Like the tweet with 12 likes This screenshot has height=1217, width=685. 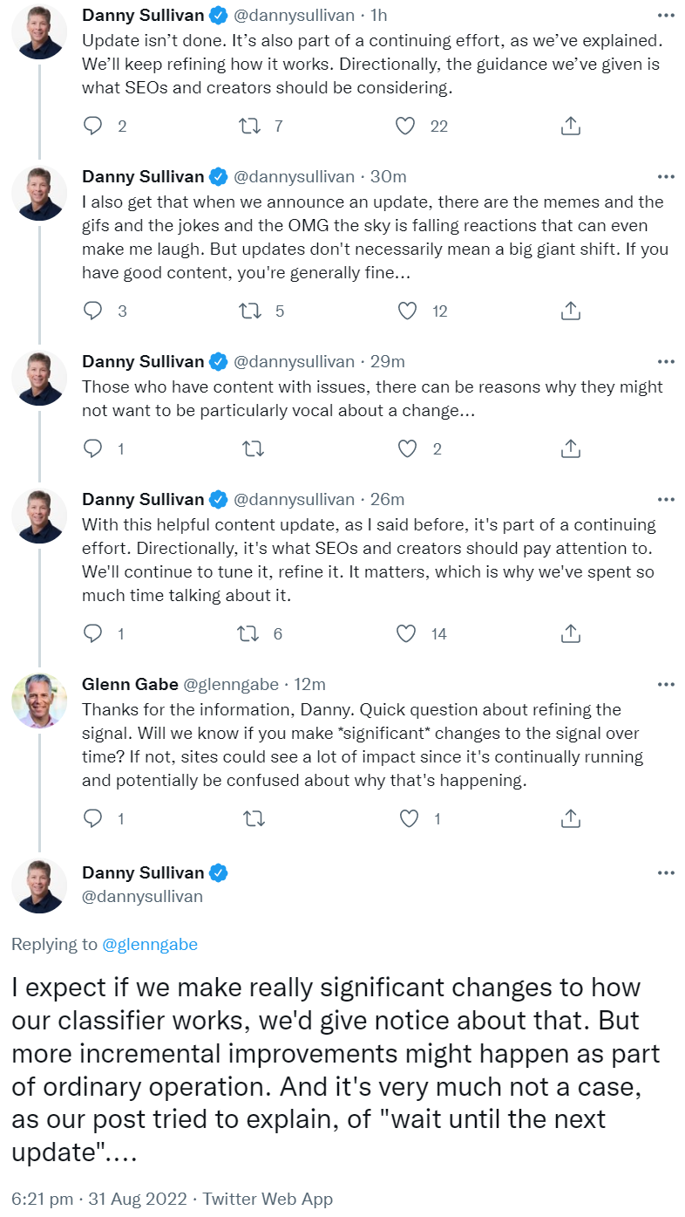point(405,311)
